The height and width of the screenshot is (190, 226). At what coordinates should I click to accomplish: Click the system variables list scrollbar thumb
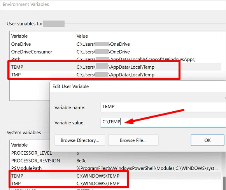pyautogui.click(x=224, y=183)
